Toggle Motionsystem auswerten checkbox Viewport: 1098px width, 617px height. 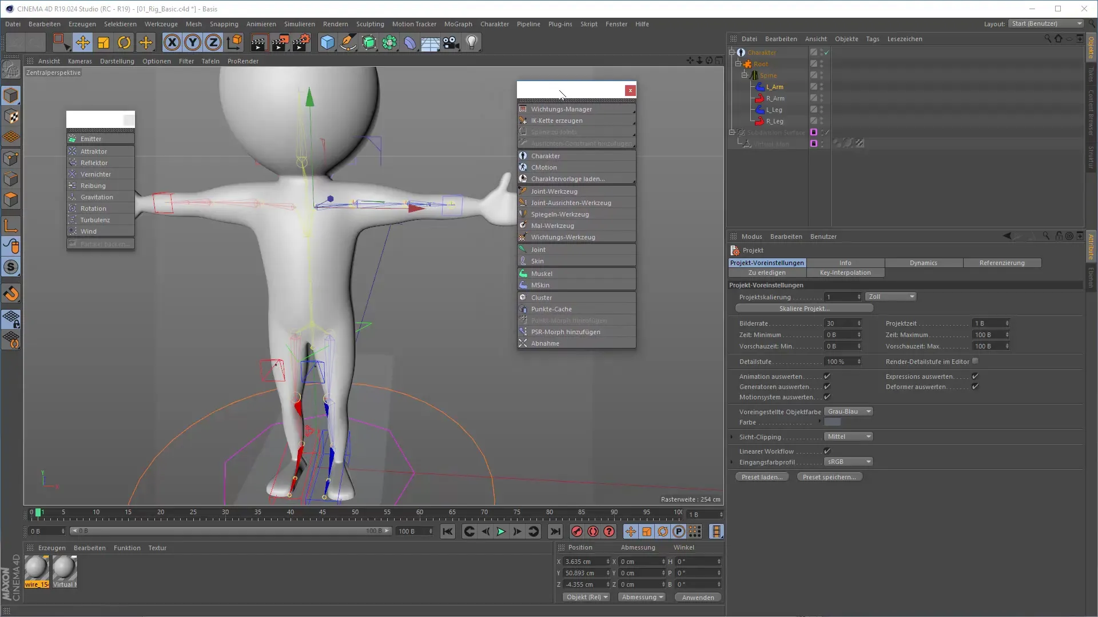827,396
